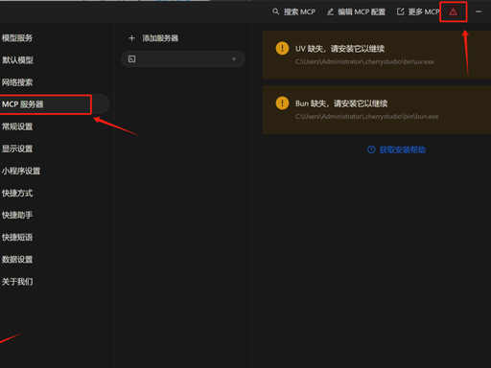
Task: Click the UV 缺失，请安装它以继续 message
Action: (x=339, y=49)
